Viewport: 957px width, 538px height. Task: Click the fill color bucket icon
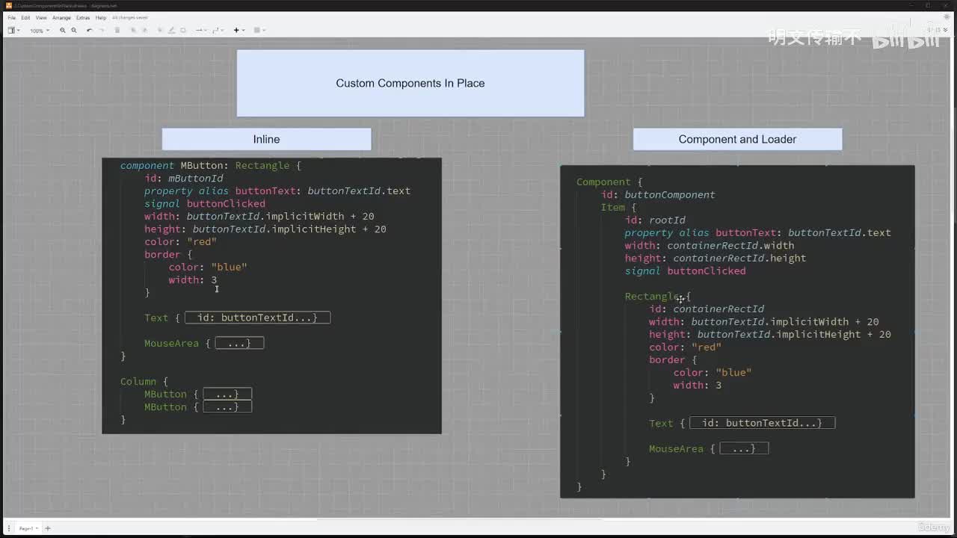tap(161, 30)
